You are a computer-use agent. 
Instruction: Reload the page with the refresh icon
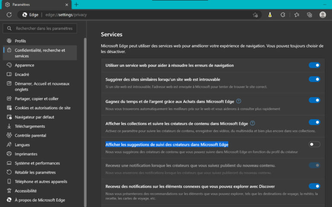[9, 15]
